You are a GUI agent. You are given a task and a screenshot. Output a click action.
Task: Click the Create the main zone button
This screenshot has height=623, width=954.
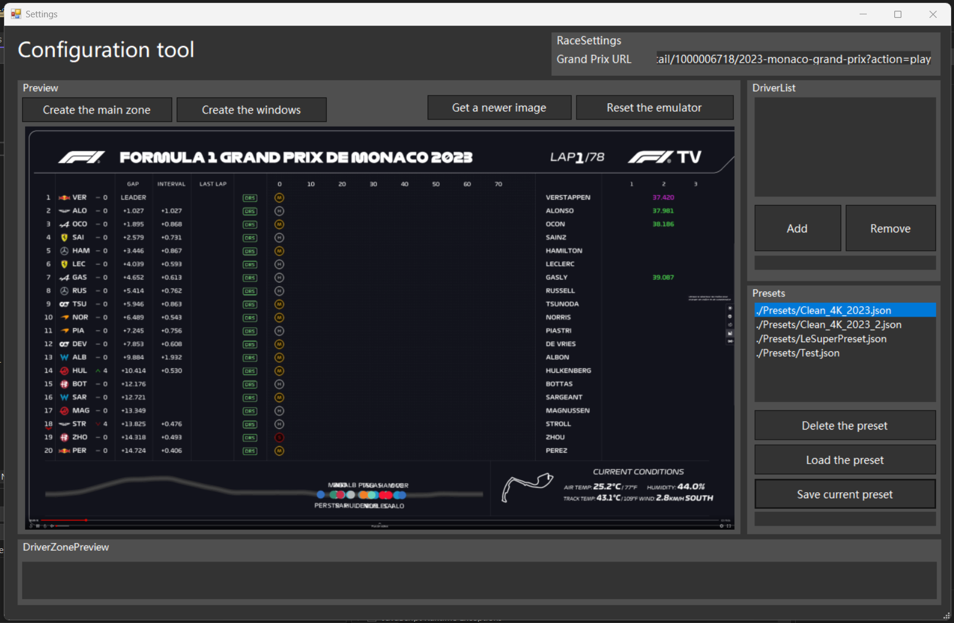[x=97, y=110]
